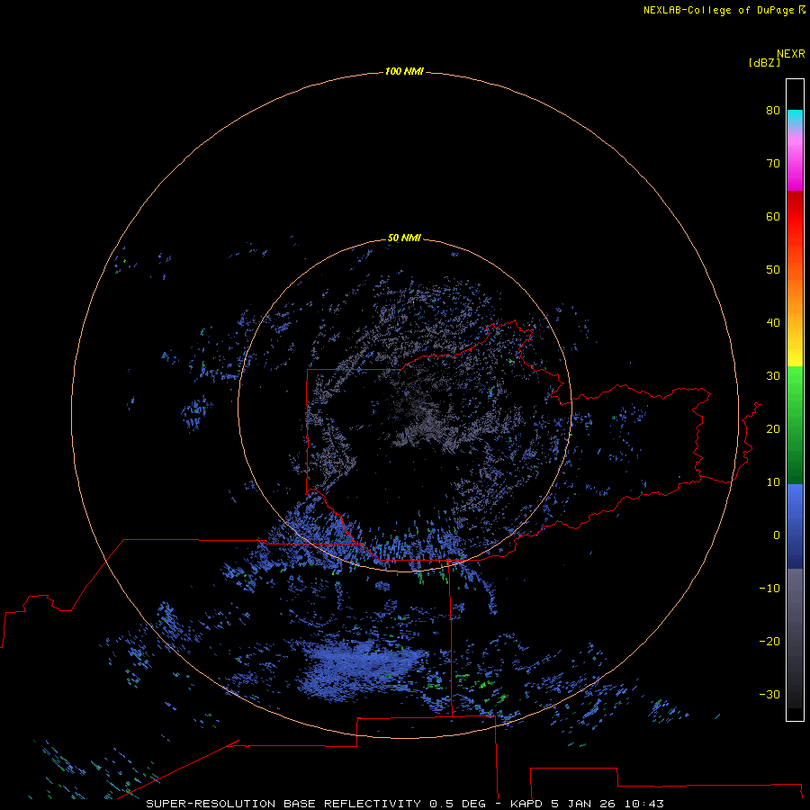Click the large blue echo blob south of radar

coord(359,669)
